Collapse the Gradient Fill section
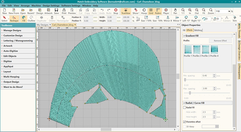The width and height of the screenshot is (241, 132). 184,36
